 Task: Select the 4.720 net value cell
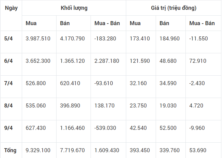pyautogui.click(x=196, y=106)
